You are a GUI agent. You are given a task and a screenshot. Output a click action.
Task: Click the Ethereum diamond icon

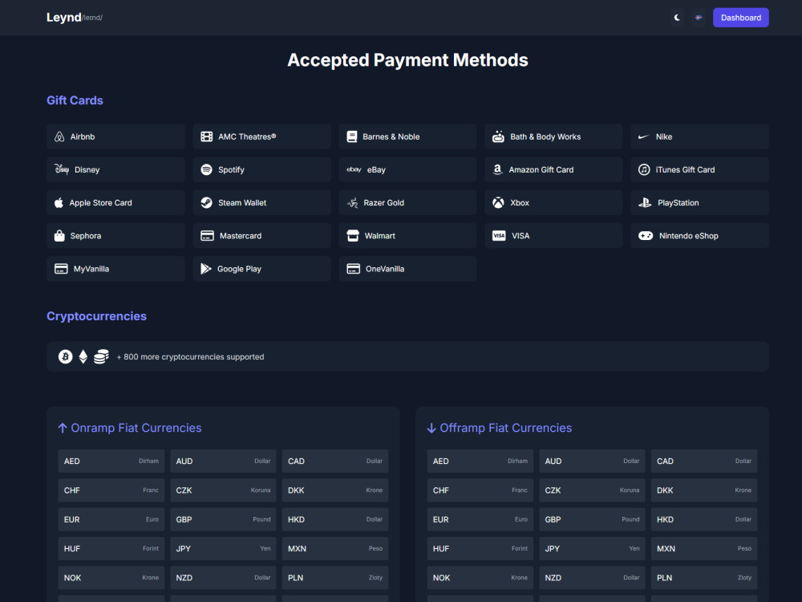[83, 356]
